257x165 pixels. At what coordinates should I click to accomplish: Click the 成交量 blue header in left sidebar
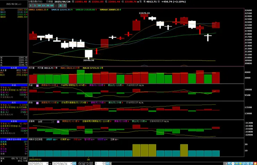(14, 68)
